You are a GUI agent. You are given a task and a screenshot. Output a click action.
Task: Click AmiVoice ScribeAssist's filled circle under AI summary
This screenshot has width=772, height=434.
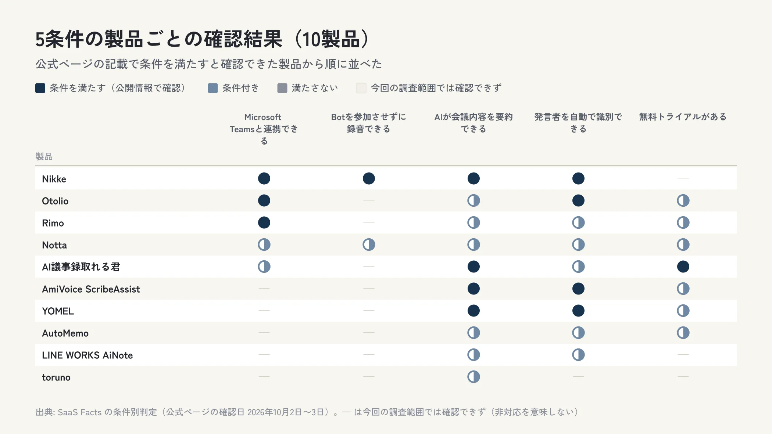[x=473, y=289]
